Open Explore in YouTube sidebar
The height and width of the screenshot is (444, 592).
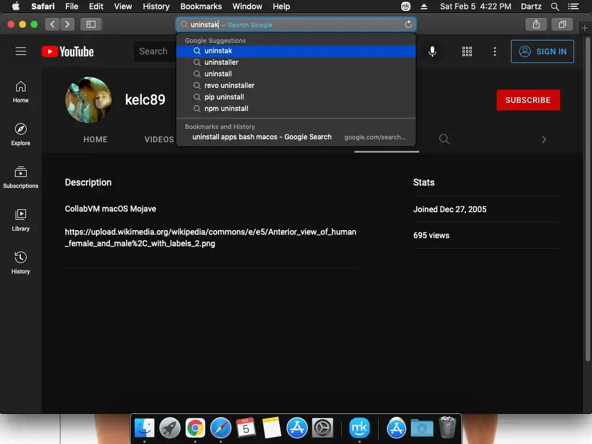tap(21, 135)
